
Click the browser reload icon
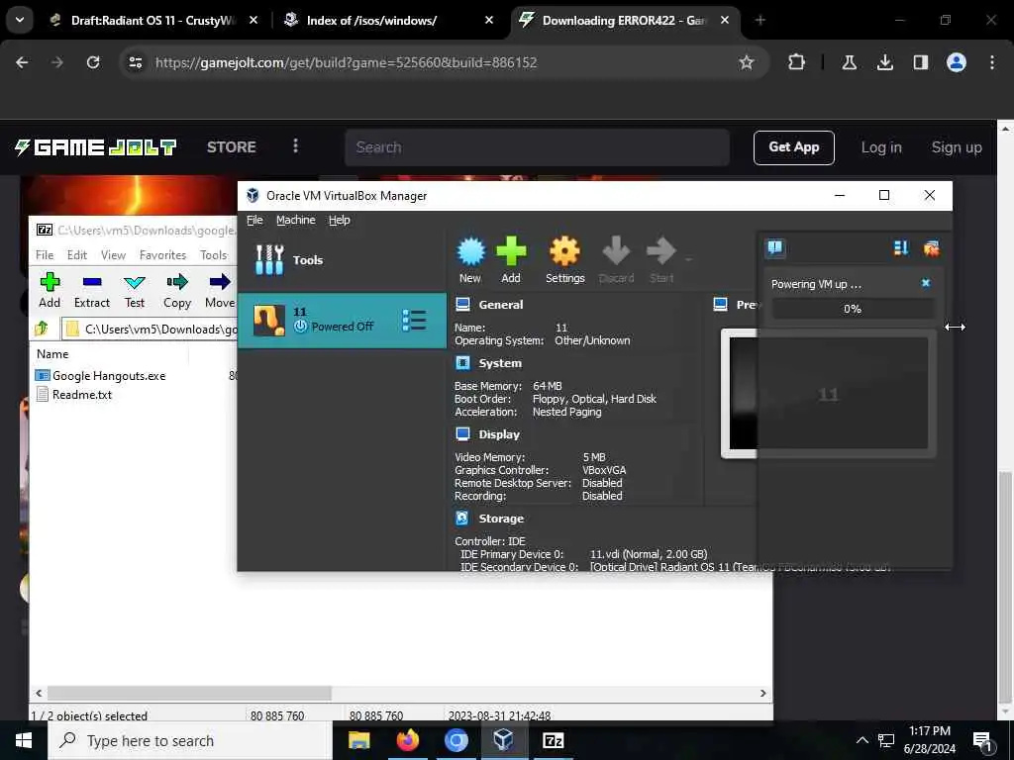click(93, 62)
